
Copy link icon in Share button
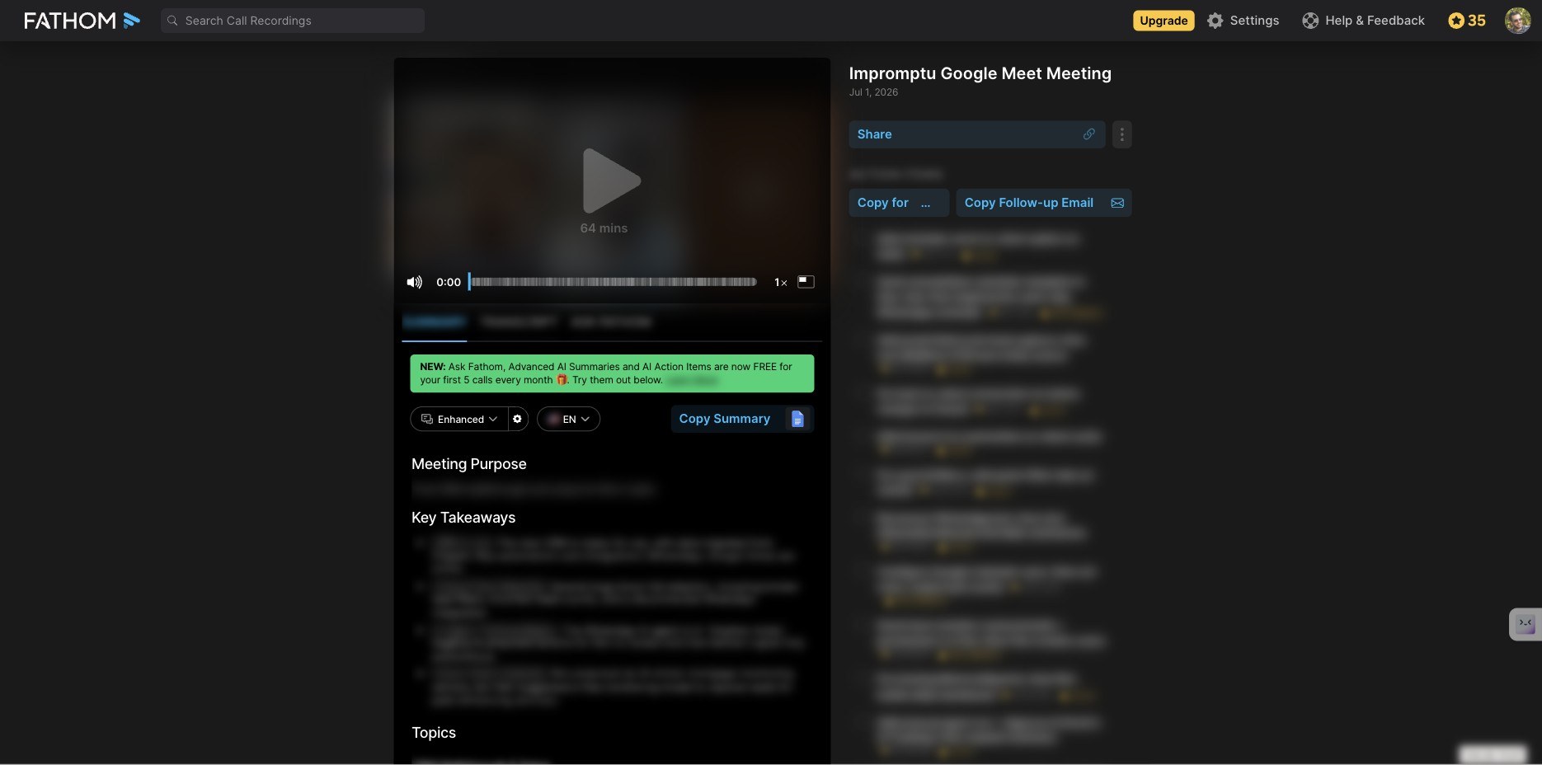(x=1088, y=134)
